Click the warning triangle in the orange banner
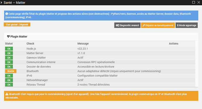The image size is (202, 109). point(7,94)
